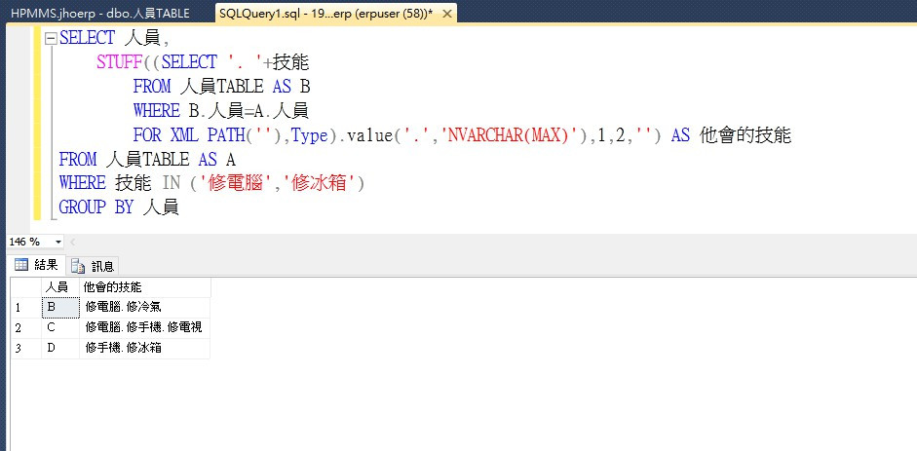Collapse the SELECT statement outline
The width and height of the screenshot is (917, 451).
pyautogui.click(x=51, y=39)
